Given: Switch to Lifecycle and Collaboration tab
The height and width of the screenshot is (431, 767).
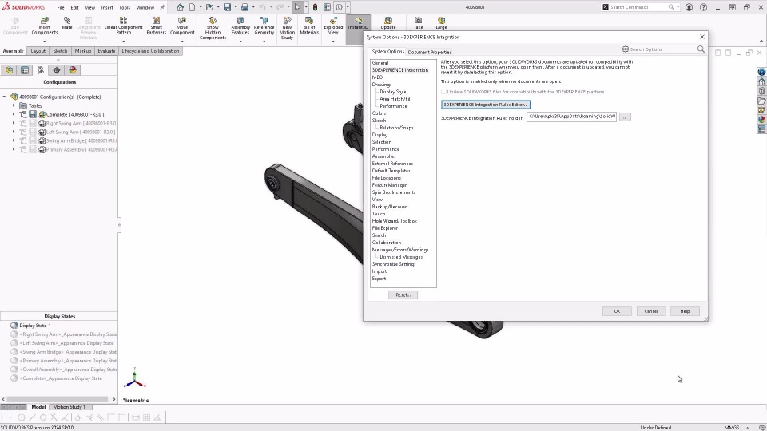Looking at the screenshot, I should (x=150, y=51).
